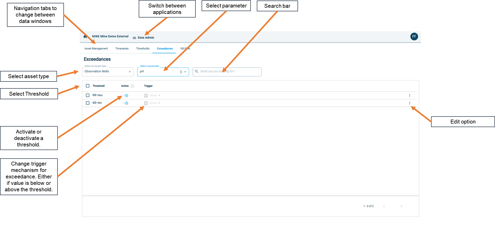The width and height of the screenshot is (495, 231).
Task: Open the Observation Wells asset type dropdown
Action: click(108, 72)
